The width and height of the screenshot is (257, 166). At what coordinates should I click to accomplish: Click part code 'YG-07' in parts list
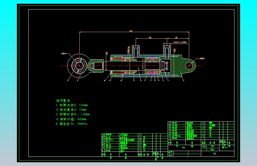175,123
